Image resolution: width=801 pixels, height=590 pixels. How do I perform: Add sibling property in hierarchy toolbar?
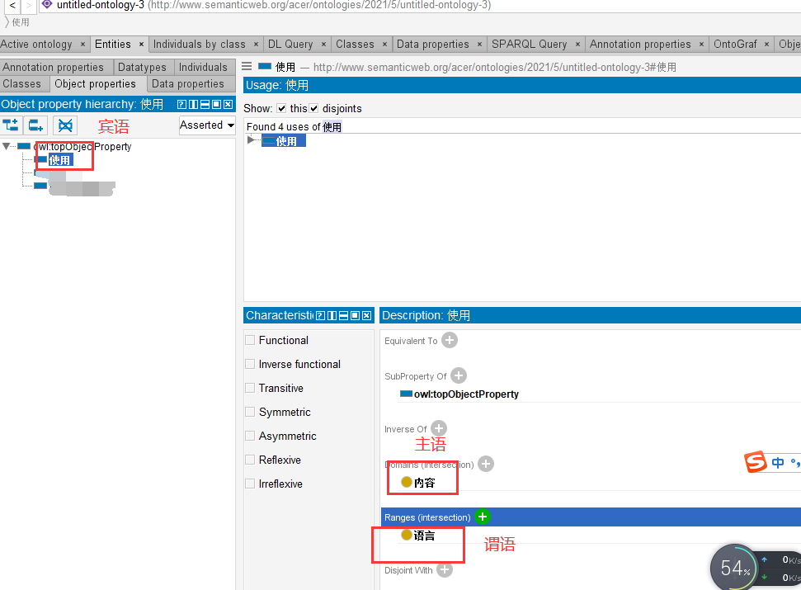(35, 125)
